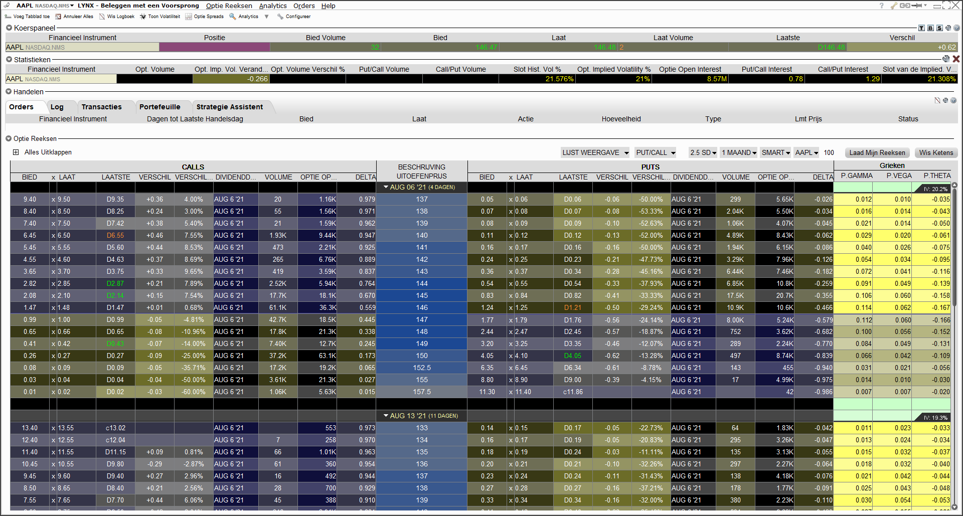This screenshot has width=963, height=516.
Task: Open the 2.5 SD strikes dropdown
Action: (703, 152)
